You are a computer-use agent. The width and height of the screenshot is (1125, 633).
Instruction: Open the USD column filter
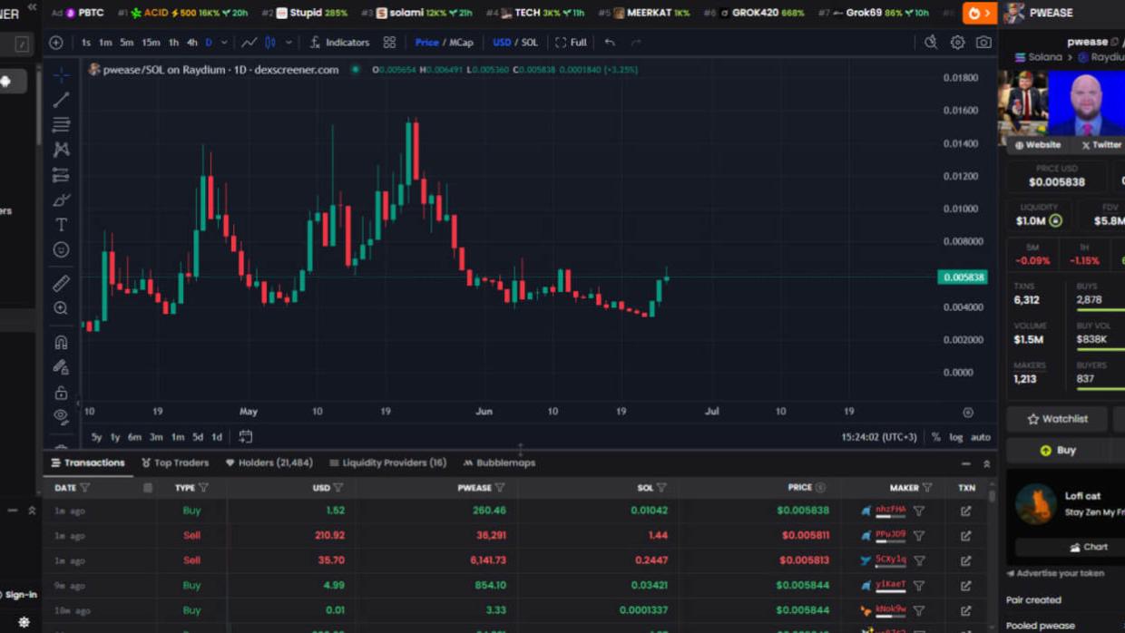click(x=338, y=488)
